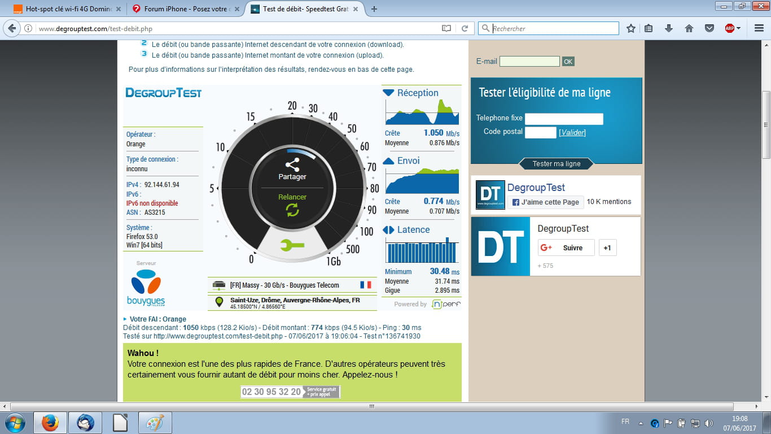Click the Partager share icon
The image size is (771, 434).
click(x=292, y=164)
